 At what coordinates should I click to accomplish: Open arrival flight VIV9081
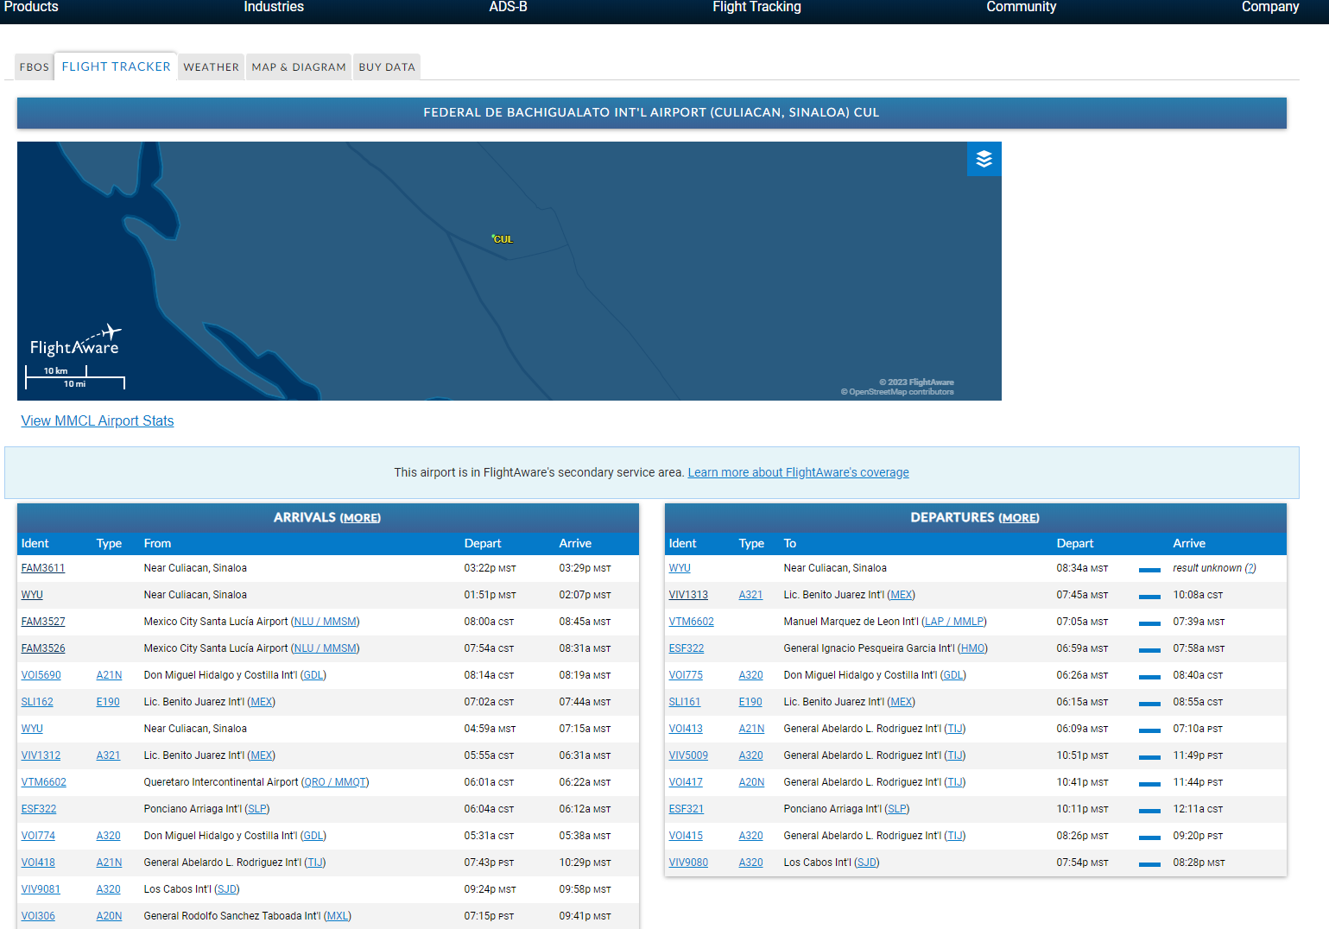coord(41,889)
